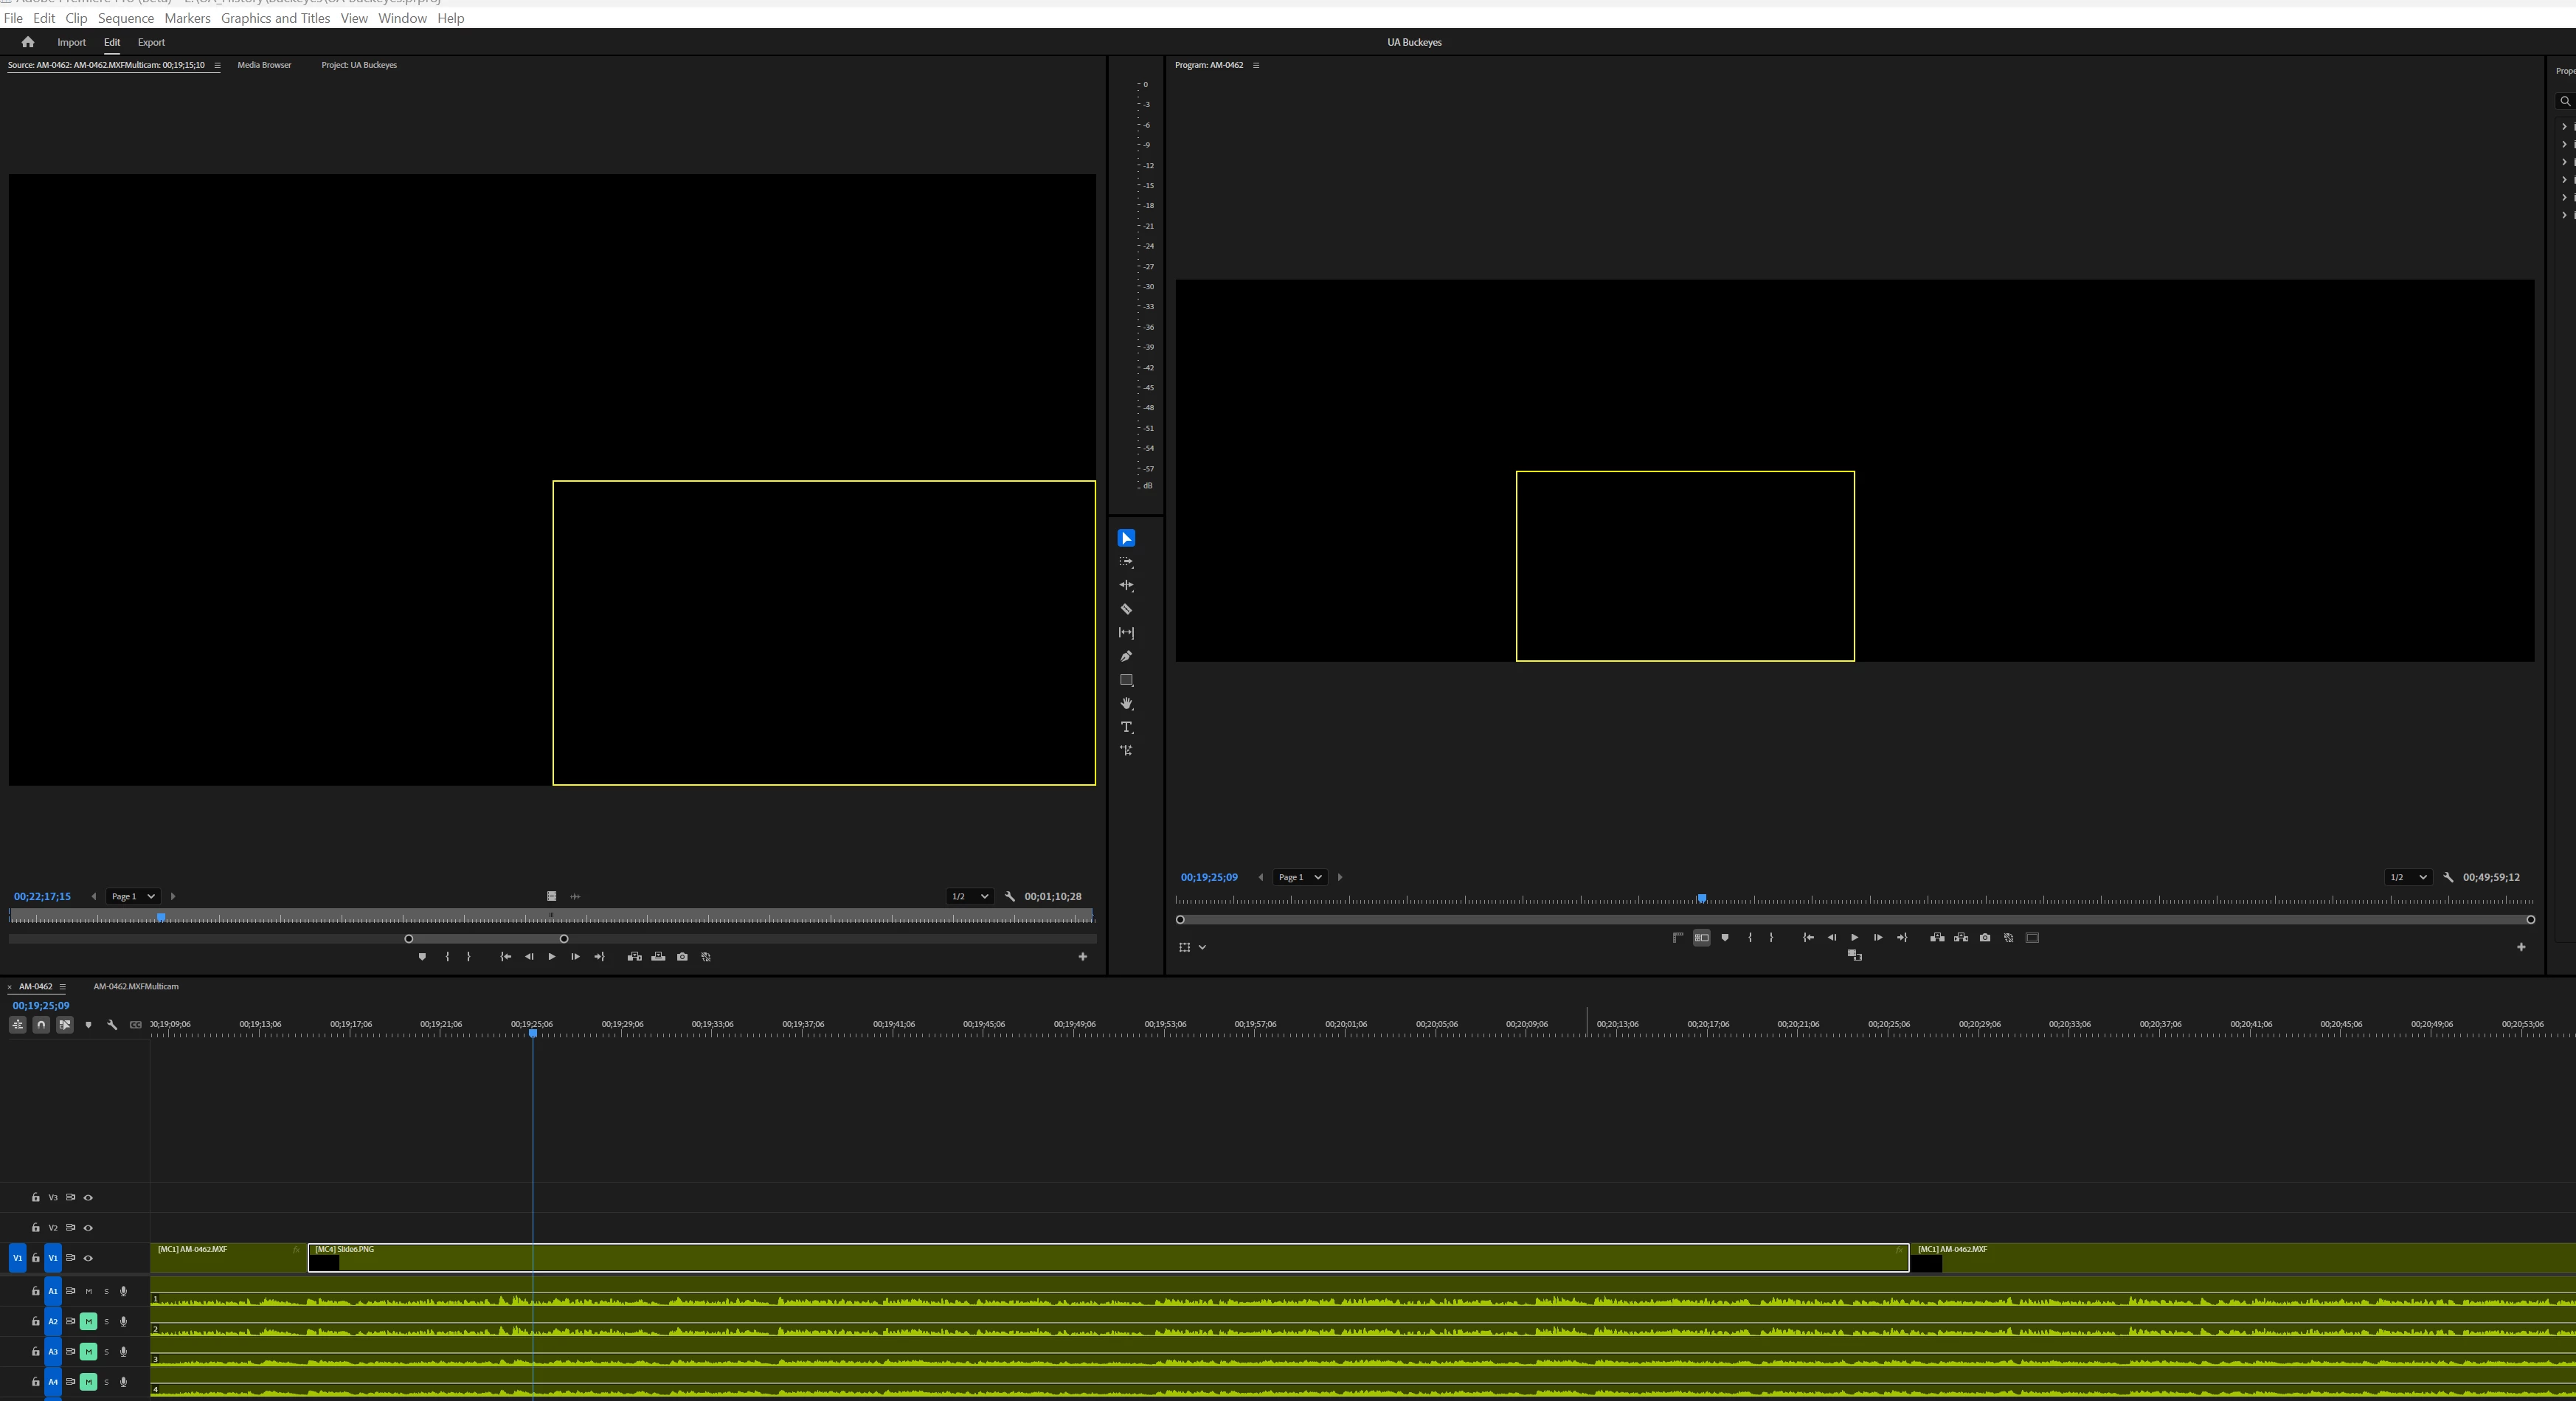This screenshot has width=2576, height=1401.
Task: Toggle multi-camera view in Program monitor
Action: pyautogui.click(x=1701, y=938)
